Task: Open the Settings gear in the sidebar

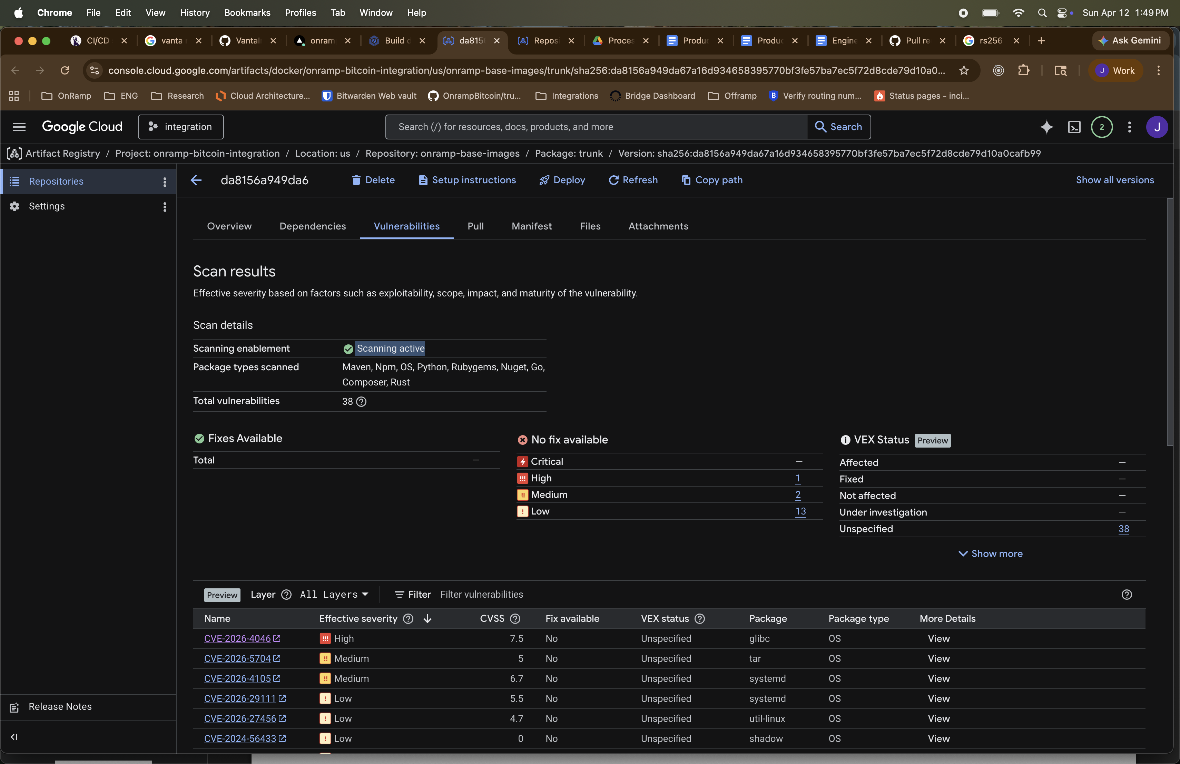Action: click(14, 206)
